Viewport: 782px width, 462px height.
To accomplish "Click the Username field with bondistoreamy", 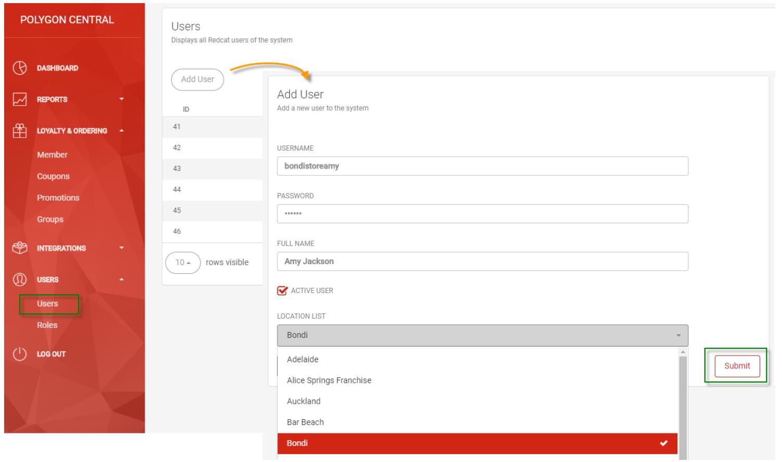I will pyautogui.click(x=482, y=166).
